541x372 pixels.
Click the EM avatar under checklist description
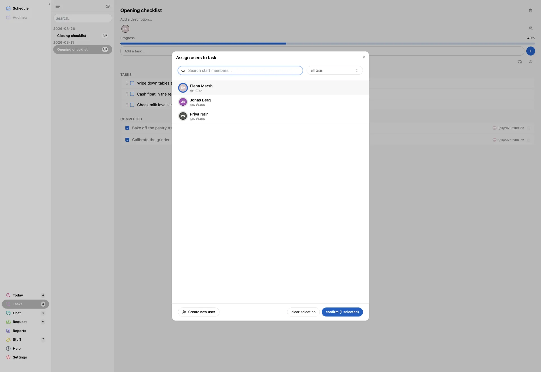125,29
